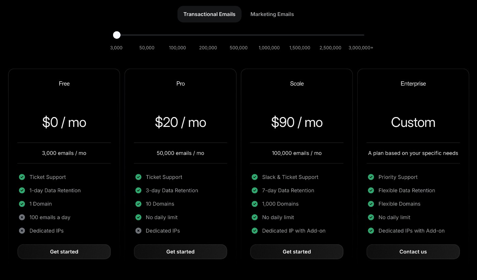Click gray x icon beside Dedicated IPs in Pro plan
The image size is (477, 280).
(x=138, y=231)
